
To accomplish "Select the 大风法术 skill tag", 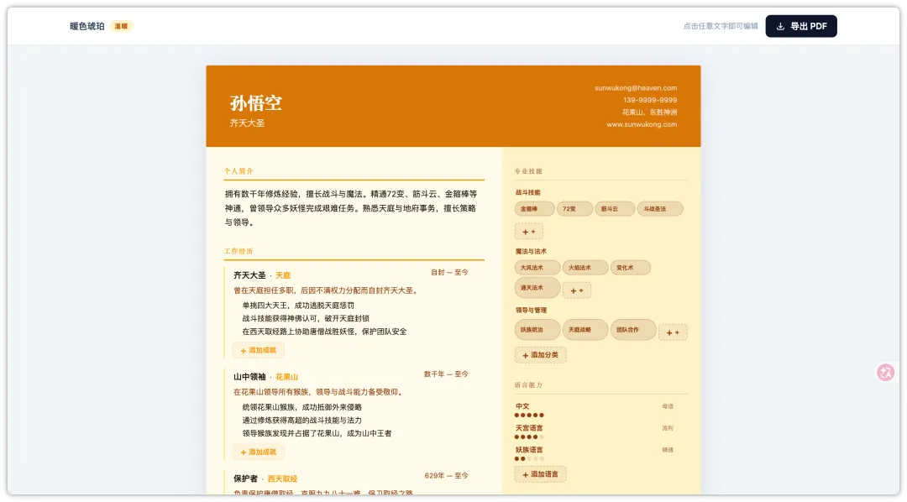I will click(x=537, y=268).
